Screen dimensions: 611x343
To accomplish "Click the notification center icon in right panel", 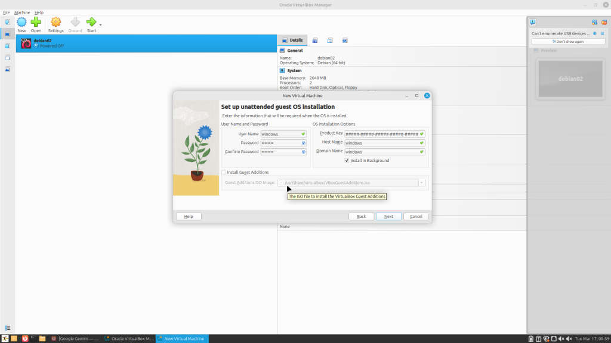I will tap(533, 23).
